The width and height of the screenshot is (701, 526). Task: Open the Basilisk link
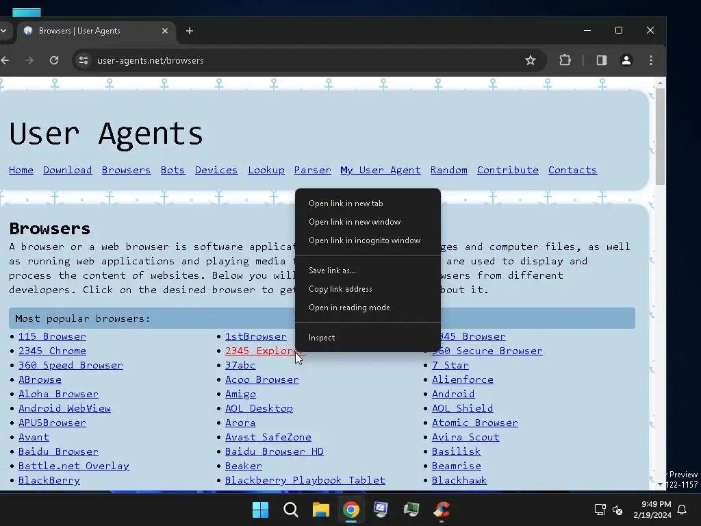tap(456, 451)
